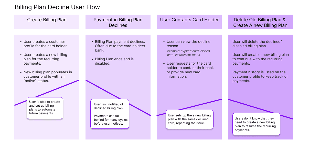The width and height of the screenshot is (320, 150).
Task: Click the Billing Plan Decline User Flow title
Action: [57, 7]
